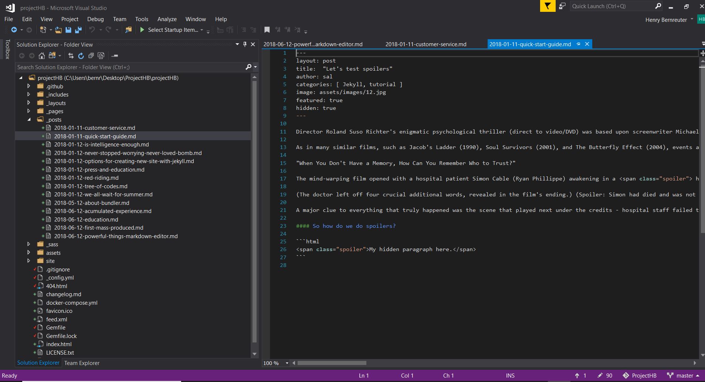Click Switch Views icon in Solution Explorer
Image resolution: width=705 pixels, height=382 pixels.
52,56
